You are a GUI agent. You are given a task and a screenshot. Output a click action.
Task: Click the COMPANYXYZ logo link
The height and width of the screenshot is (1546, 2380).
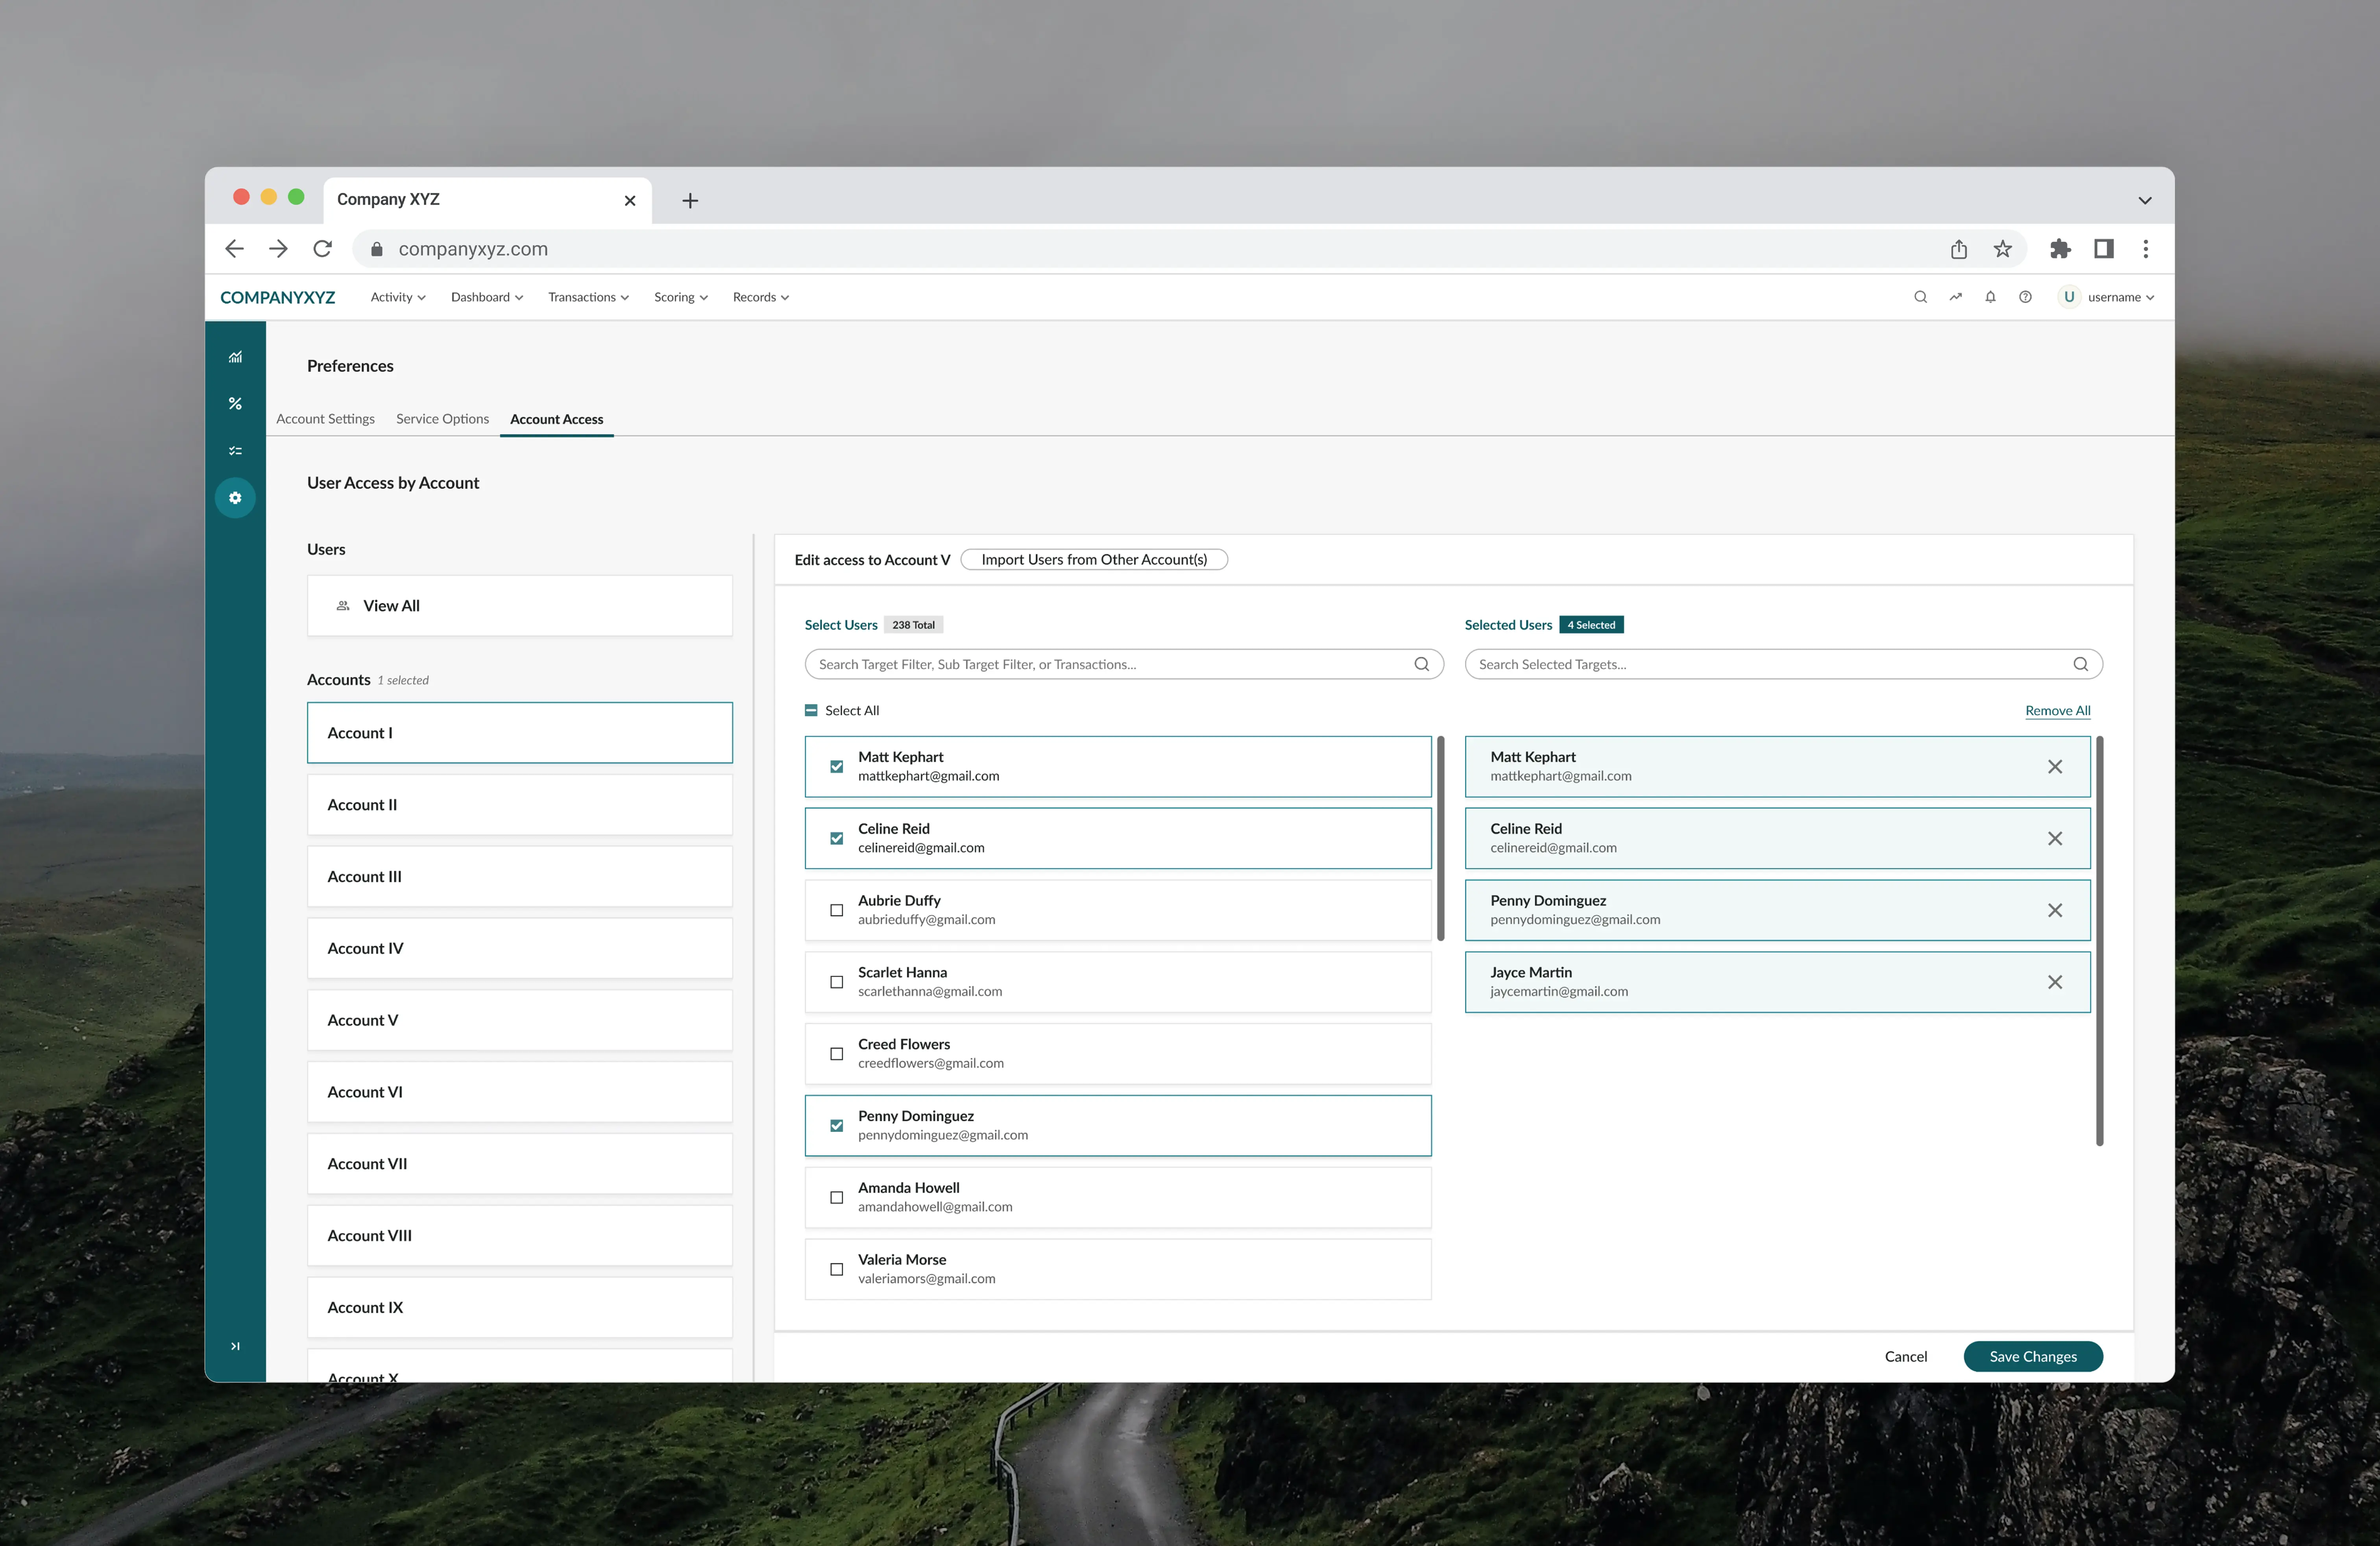click(277, 297)
